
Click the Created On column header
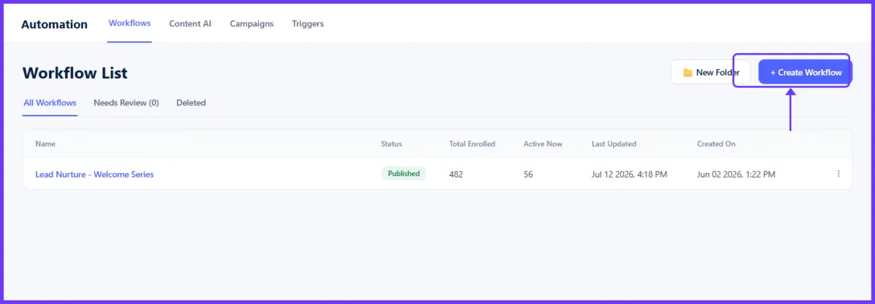point(716,144)
